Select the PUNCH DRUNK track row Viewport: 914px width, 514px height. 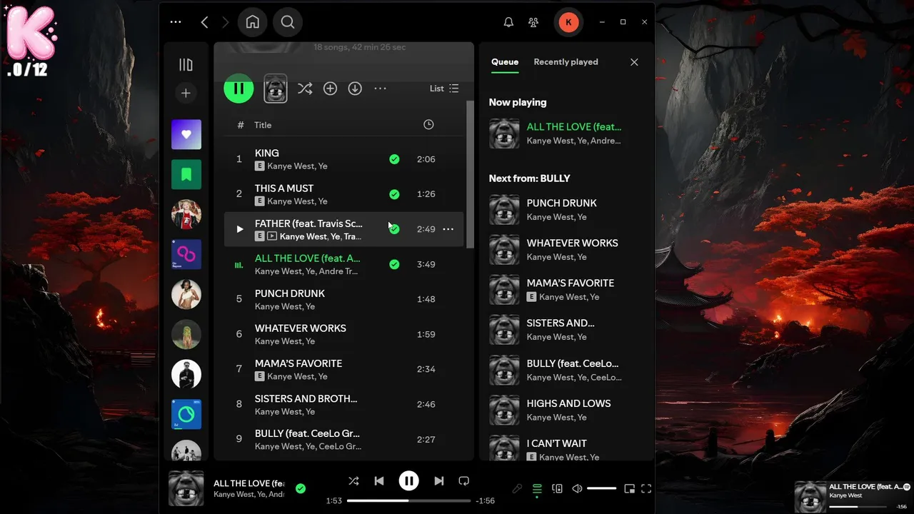click(x=343, y=299)
